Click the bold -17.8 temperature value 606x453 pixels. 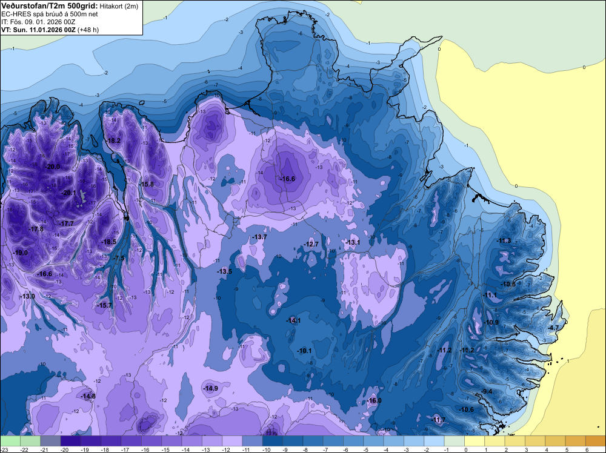[36, 229]
